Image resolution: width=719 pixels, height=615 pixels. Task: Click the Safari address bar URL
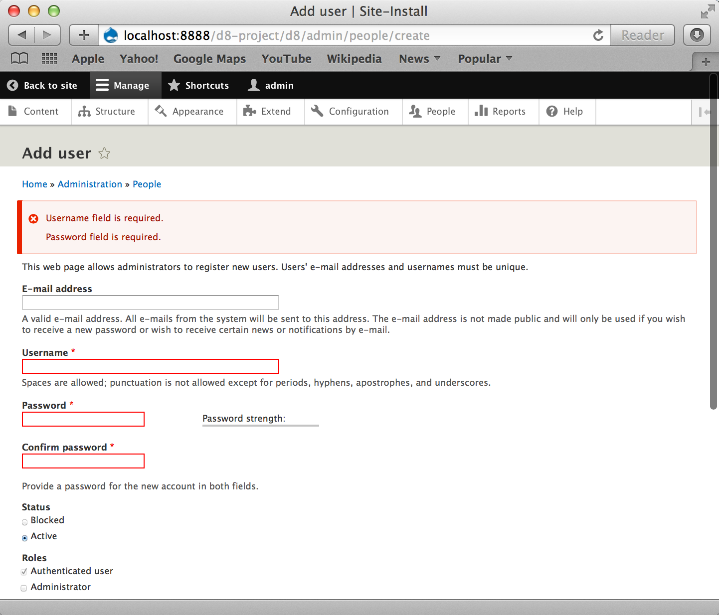(277, 35)
